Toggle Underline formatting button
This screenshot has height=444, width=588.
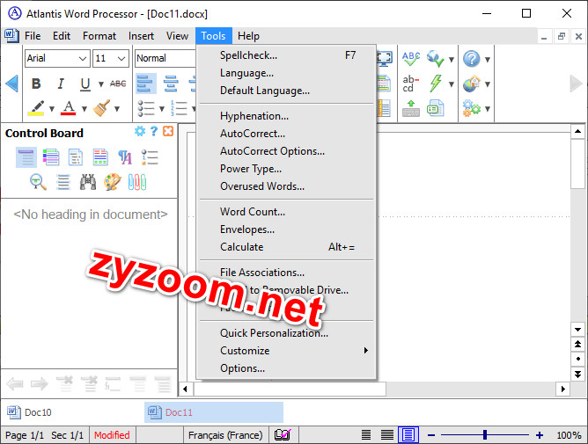click(85, 84)
